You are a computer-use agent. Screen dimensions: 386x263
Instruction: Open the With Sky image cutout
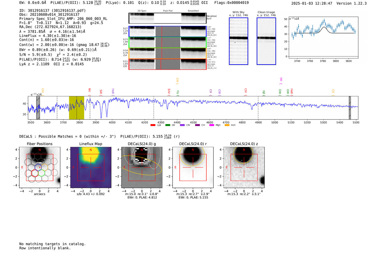[x=238, y=41]
